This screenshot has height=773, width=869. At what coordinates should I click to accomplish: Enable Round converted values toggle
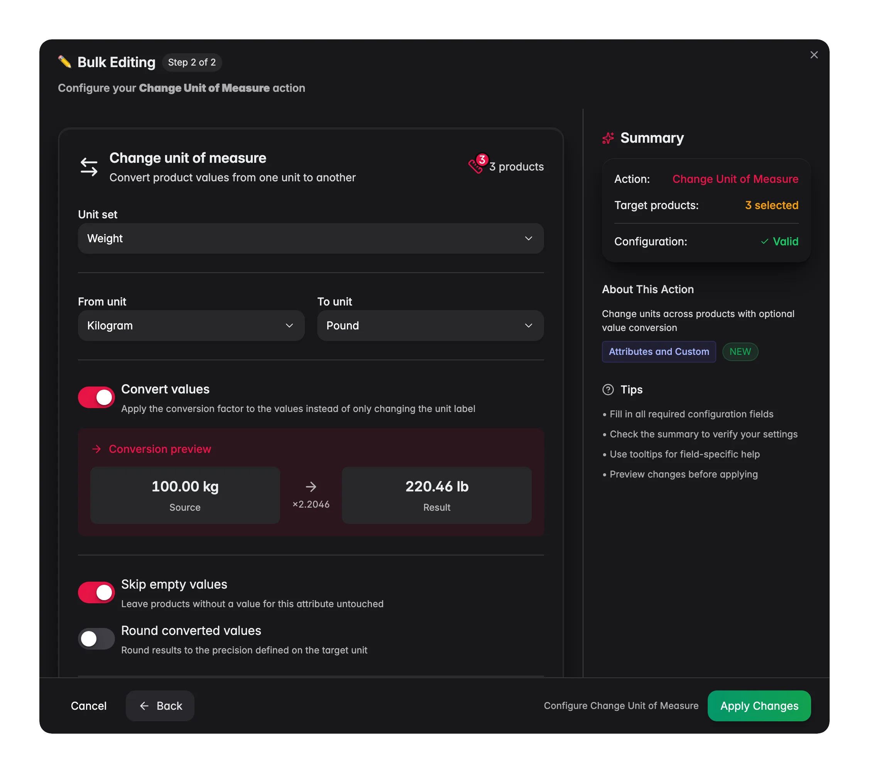(x=96, y=639)
